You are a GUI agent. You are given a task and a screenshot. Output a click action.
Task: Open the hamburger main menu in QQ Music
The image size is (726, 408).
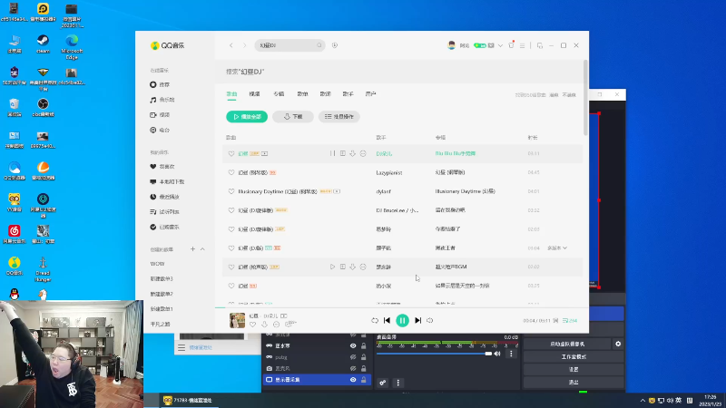523,45
